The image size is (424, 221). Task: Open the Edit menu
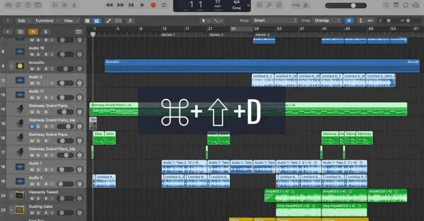click(x=24, y=21)
